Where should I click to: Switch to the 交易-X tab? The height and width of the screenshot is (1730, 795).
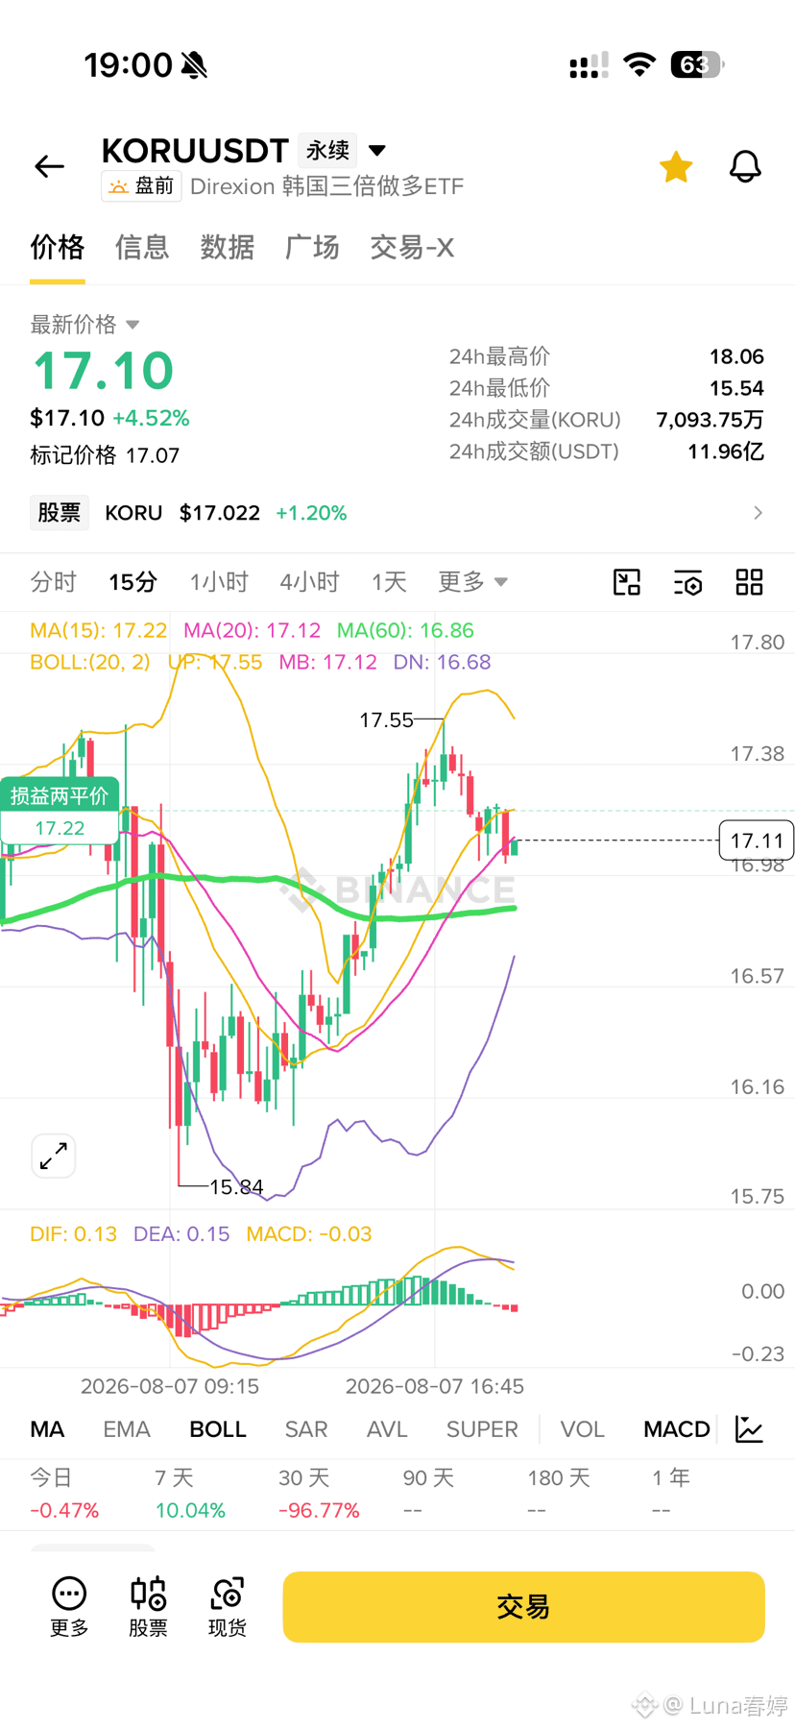click(412, 248)
